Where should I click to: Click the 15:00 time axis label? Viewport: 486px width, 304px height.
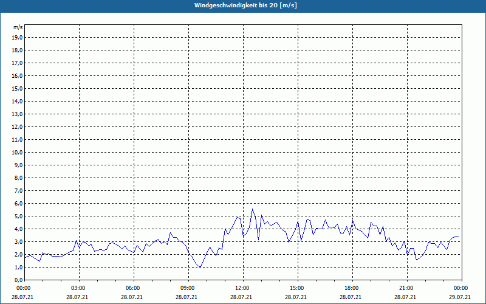[x=296, y=288]
